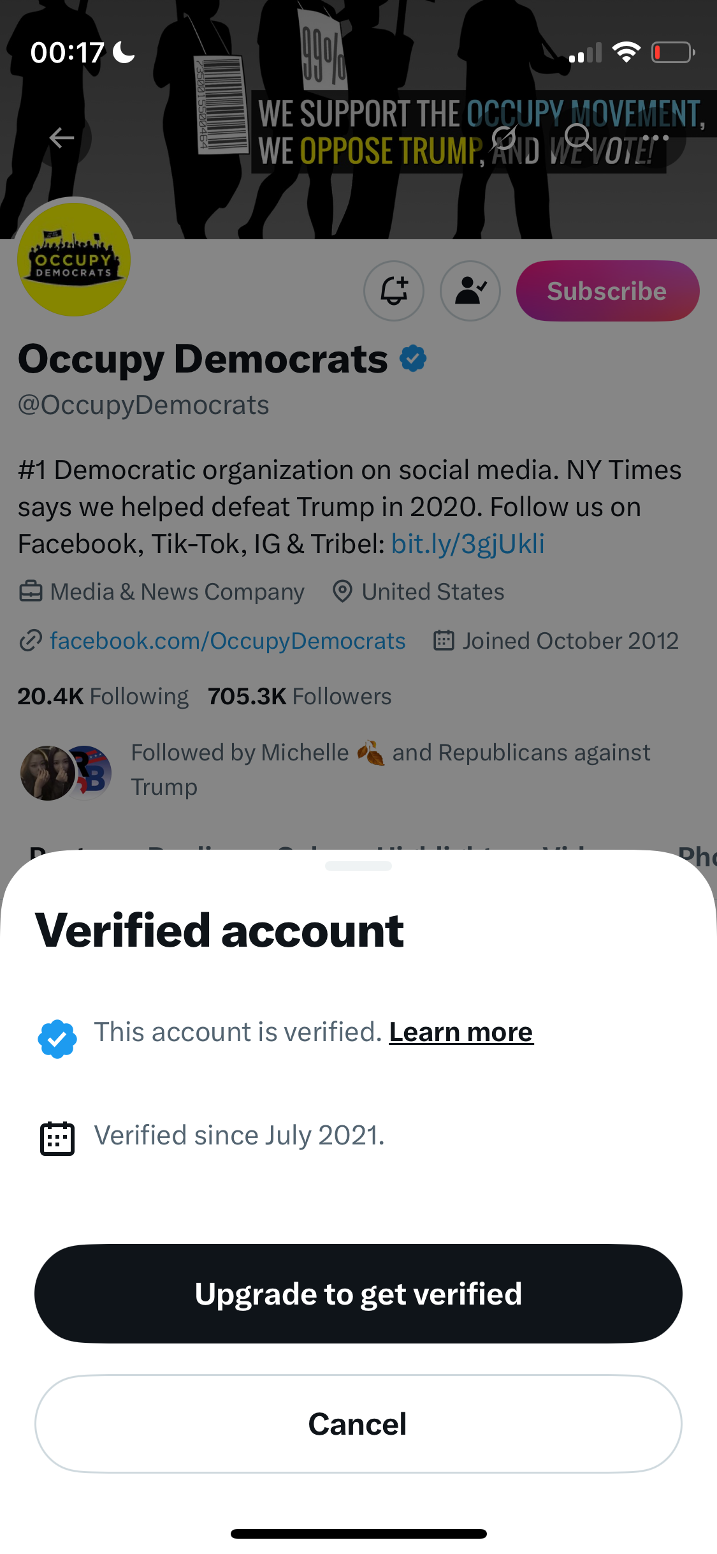Tap the crossed-circle icon in the header
717x1554 pixels.
tap(503, 137)
